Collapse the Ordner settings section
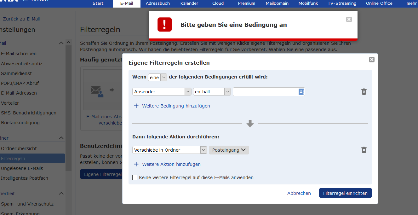The width and height of the screenshot is (418, 215). click(x=61, y=138)
